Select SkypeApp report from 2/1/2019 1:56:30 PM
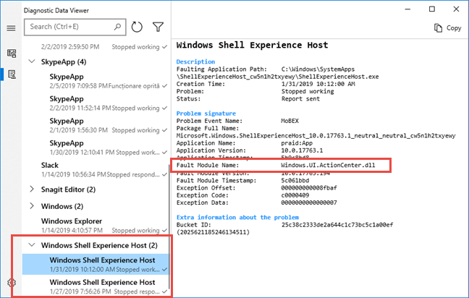 (96, 125)
